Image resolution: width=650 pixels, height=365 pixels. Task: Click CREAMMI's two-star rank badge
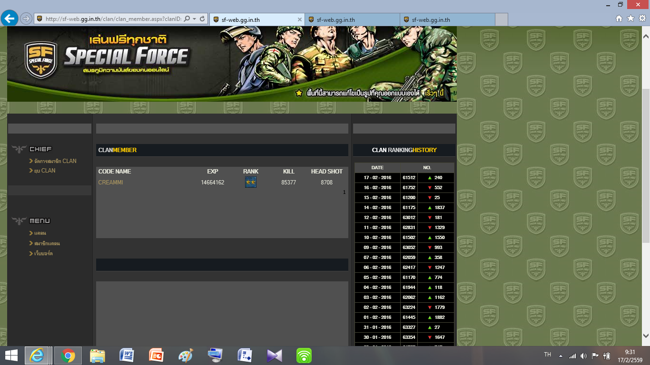tap(251, 182)
